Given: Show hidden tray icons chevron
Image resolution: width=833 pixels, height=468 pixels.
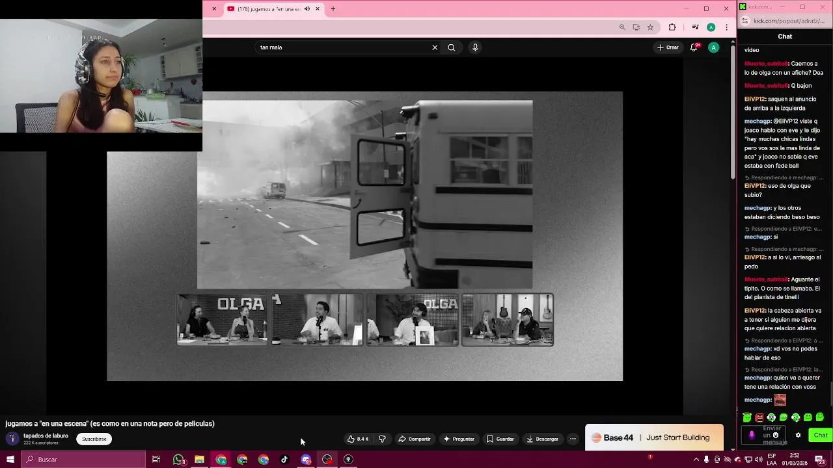Looking at the screenshot, I should tap(696, 460).
